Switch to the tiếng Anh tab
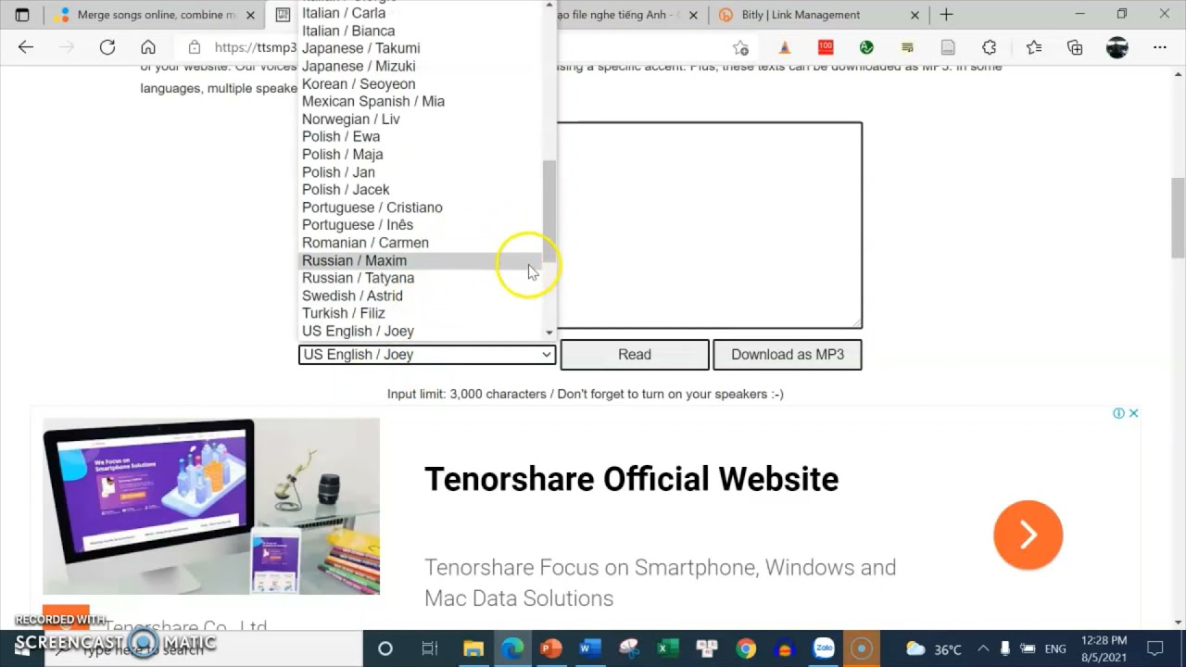 pos(616,15)
